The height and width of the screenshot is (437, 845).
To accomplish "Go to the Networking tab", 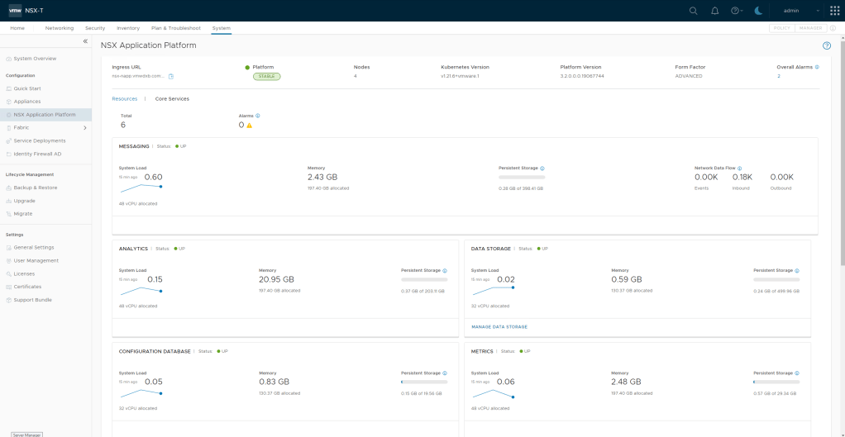I will tap(60, 28).
